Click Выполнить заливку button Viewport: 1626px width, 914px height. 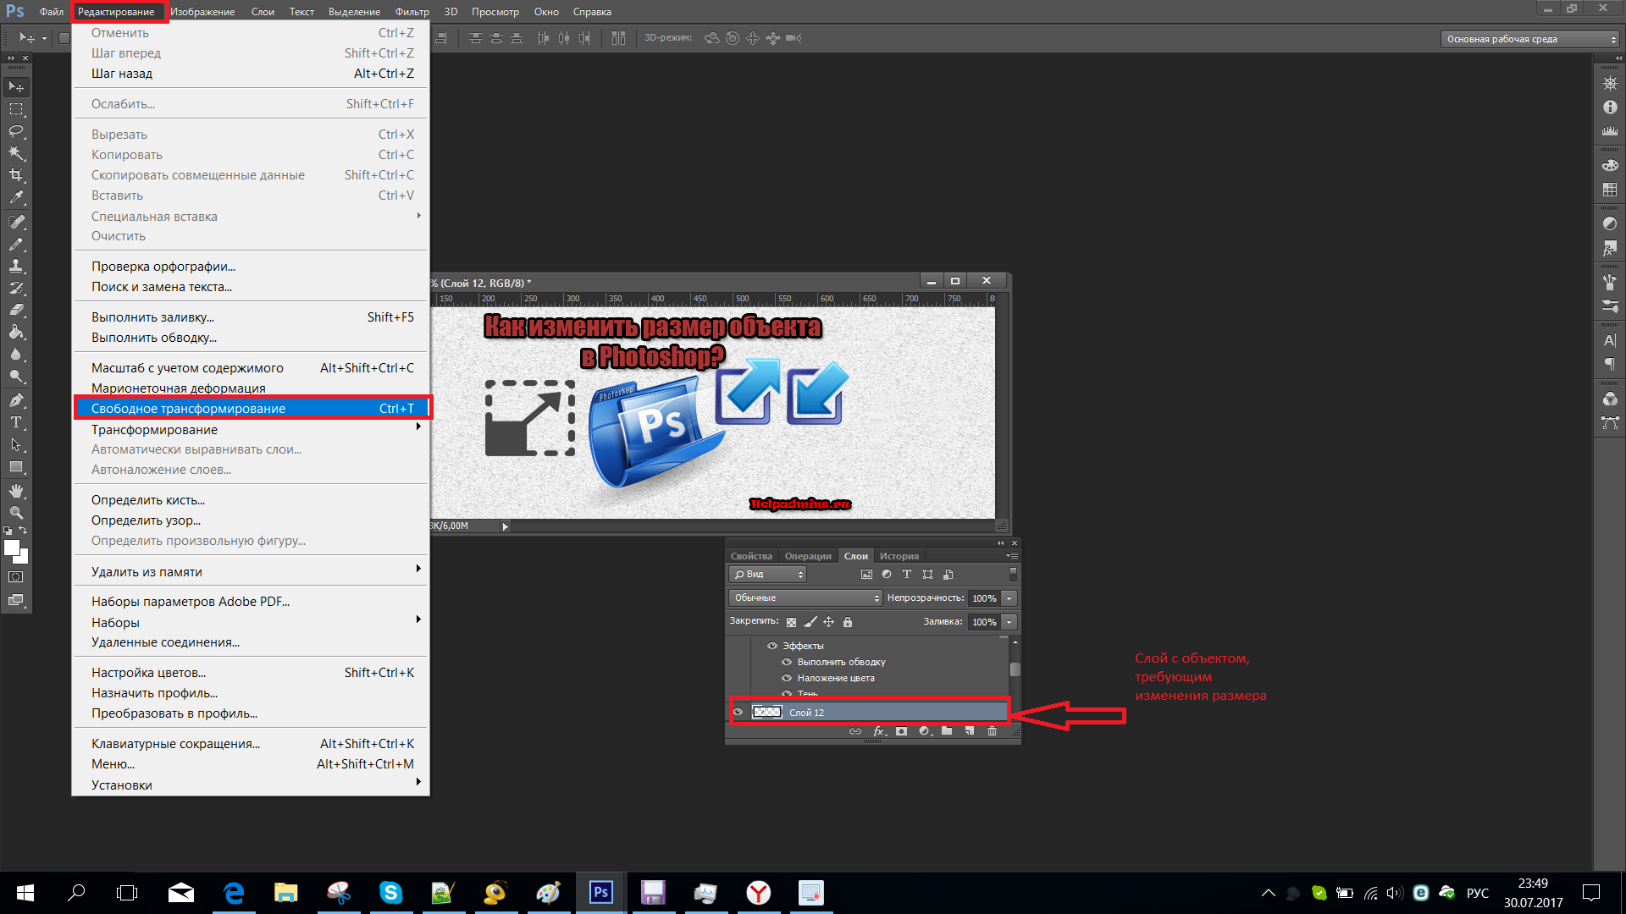pos(153,316)
